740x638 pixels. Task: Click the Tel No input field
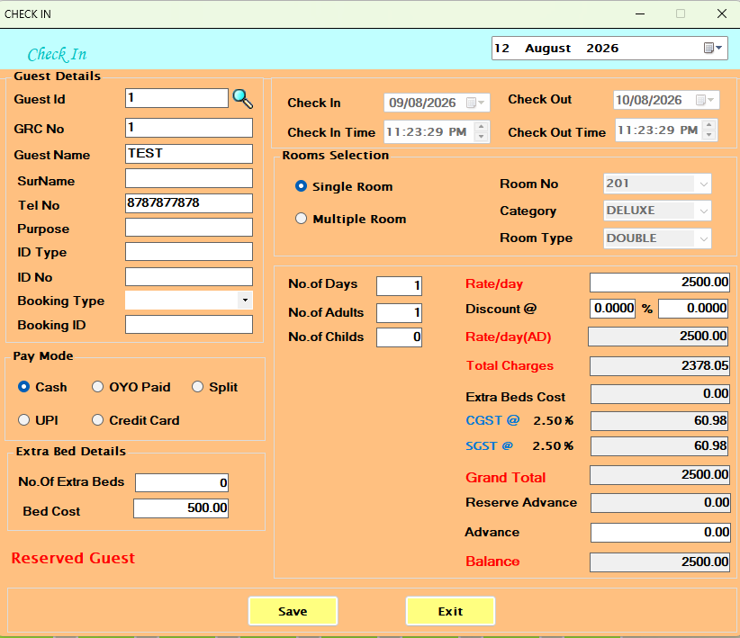coord(189,202)
